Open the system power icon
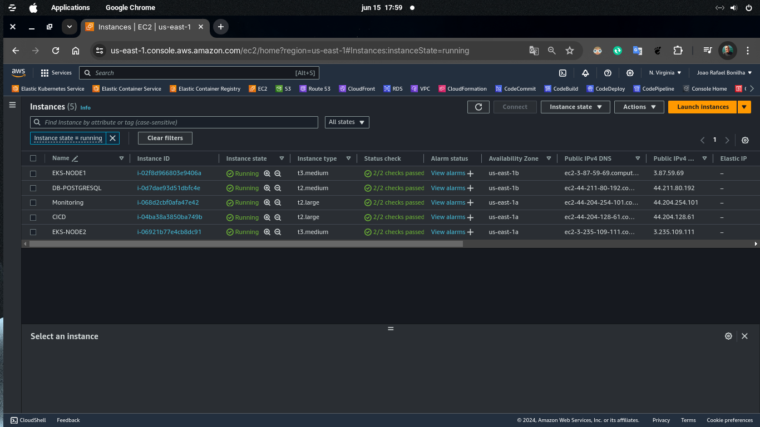Image resolution: width=760 pixels, height=427 pixels. coord(748,8)
